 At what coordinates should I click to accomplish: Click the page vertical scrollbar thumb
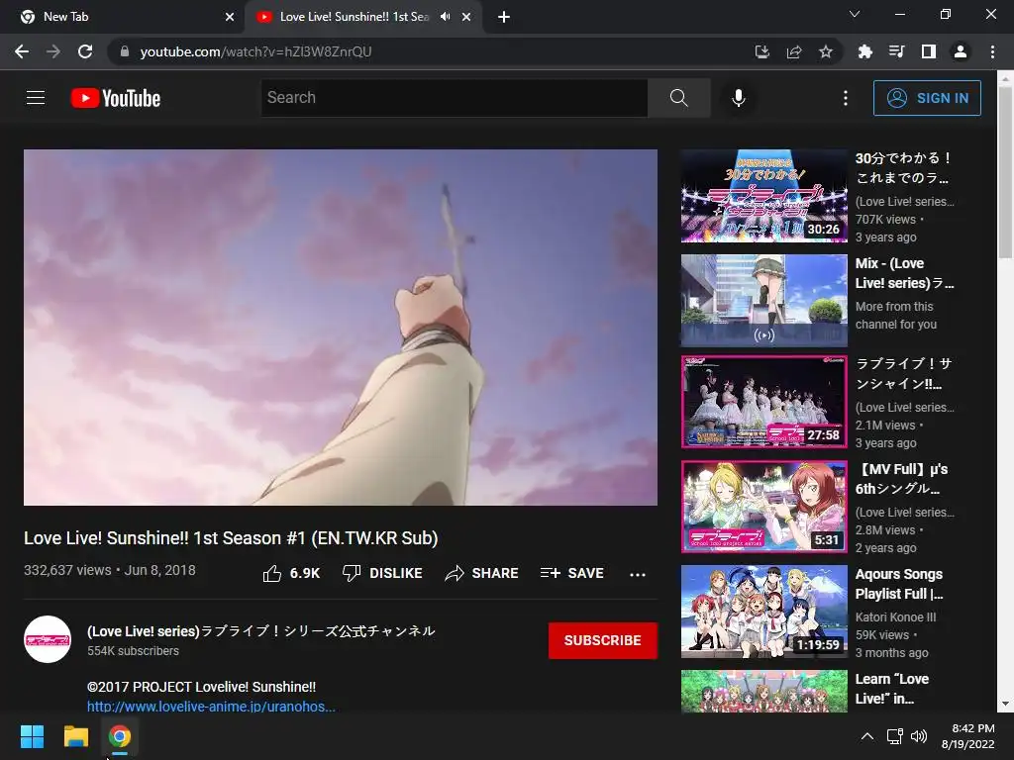pyautogui.click(x=1005, y=171)
